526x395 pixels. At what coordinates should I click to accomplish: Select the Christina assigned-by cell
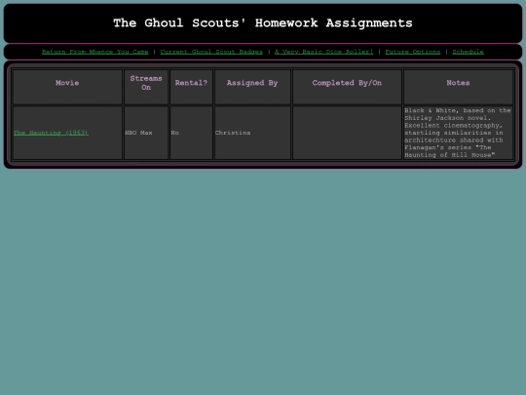click(252, 133)
